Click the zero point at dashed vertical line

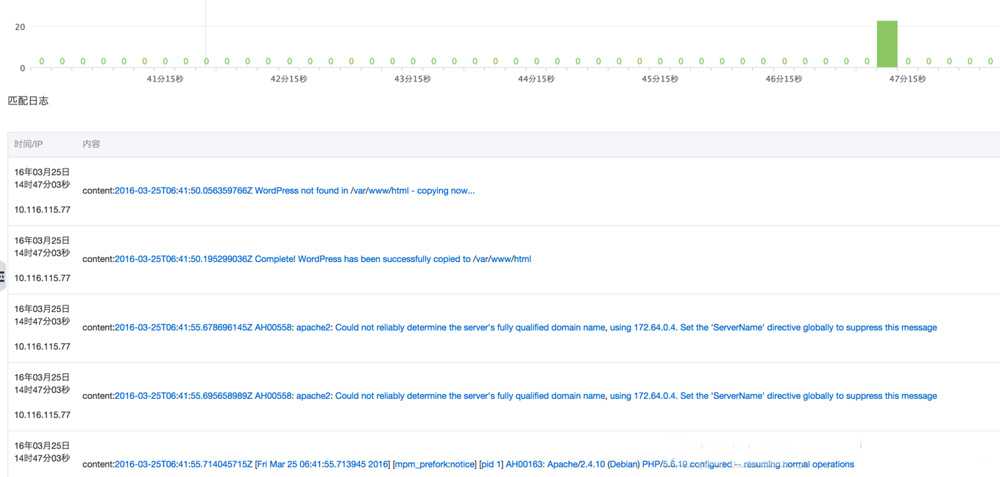pyautogui.click(x=206, y=62)
